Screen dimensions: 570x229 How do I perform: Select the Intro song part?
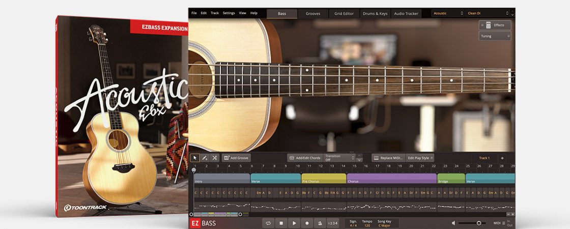click(x=222, y=179)
